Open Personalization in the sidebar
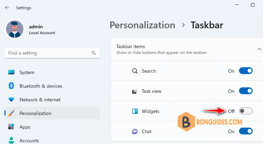 click(35, 113)
